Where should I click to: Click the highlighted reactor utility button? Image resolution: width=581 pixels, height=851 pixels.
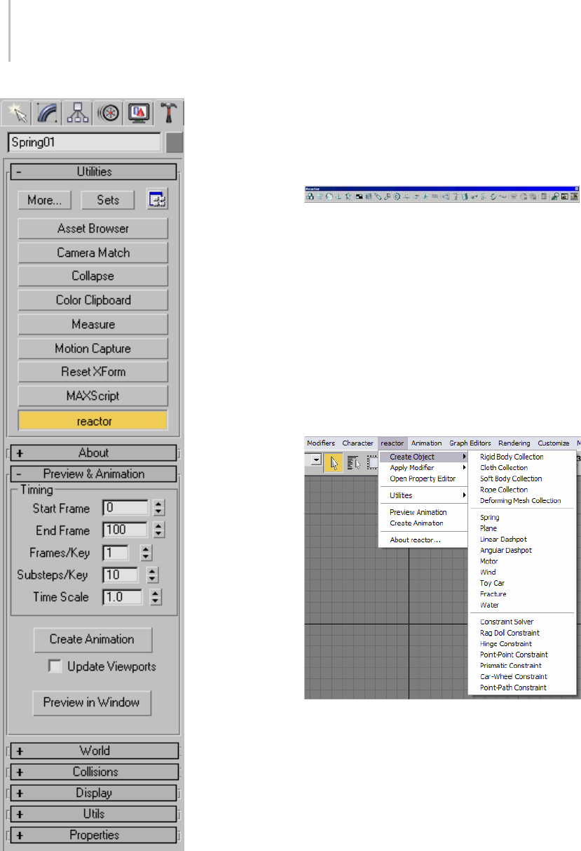[93, 420]
